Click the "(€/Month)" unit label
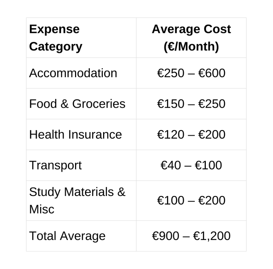The image size is (273, 269). [191, 46]
